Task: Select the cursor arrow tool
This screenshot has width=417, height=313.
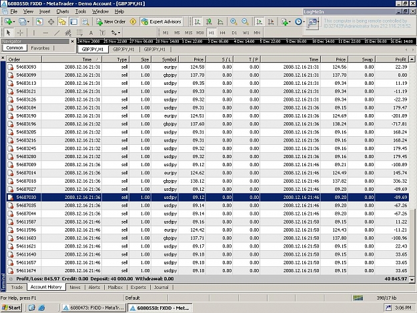Action: pos(8,33)
